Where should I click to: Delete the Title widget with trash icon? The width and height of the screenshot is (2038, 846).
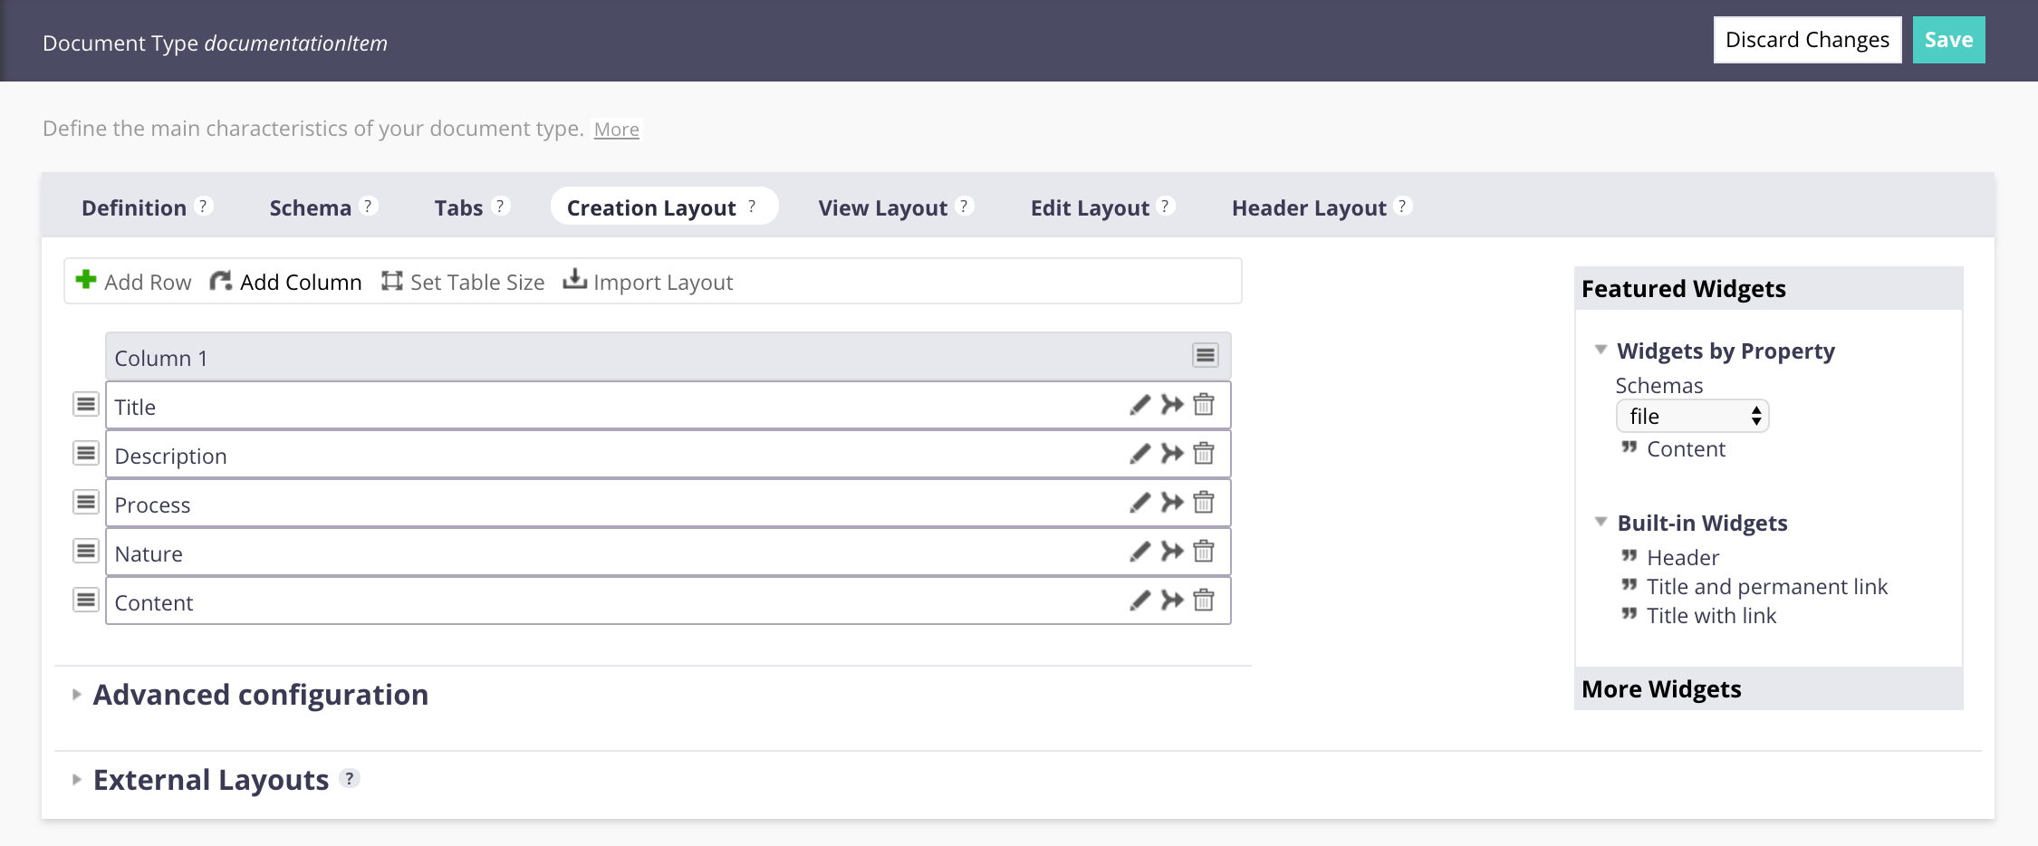tap(1204, 404)
